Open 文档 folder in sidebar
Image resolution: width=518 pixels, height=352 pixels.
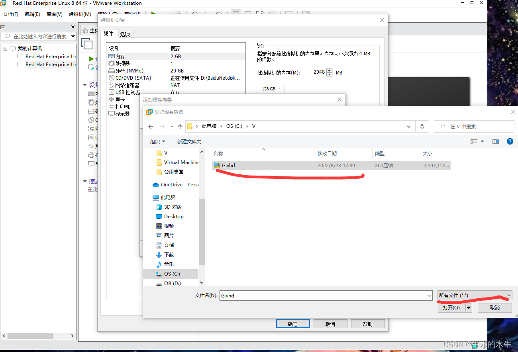pos(165,245)
